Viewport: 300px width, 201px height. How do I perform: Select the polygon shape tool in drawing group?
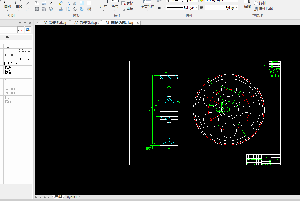point(37,3)
